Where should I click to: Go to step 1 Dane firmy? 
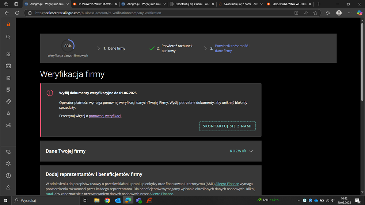(116, 49)
